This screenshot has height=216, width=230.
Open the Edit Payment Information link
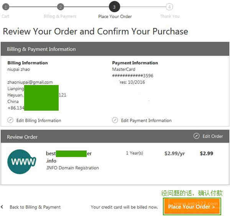pos(146,121)
